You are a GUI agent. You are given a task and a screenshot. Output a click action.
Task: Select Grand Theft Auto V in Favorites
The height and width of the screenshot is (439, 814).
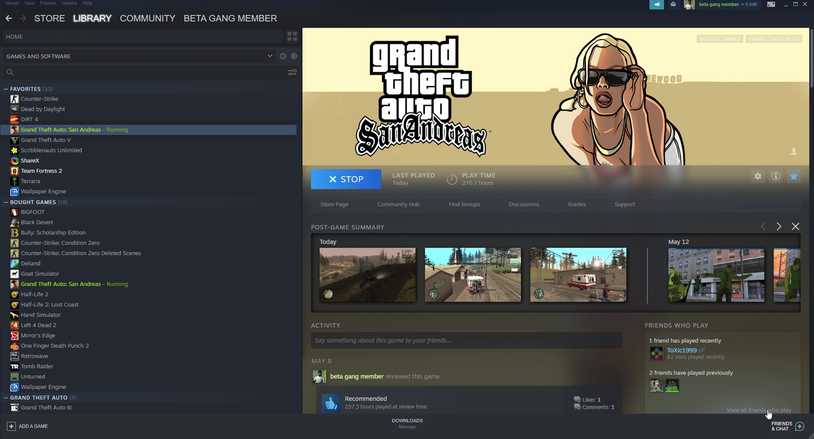click(46, 140)
